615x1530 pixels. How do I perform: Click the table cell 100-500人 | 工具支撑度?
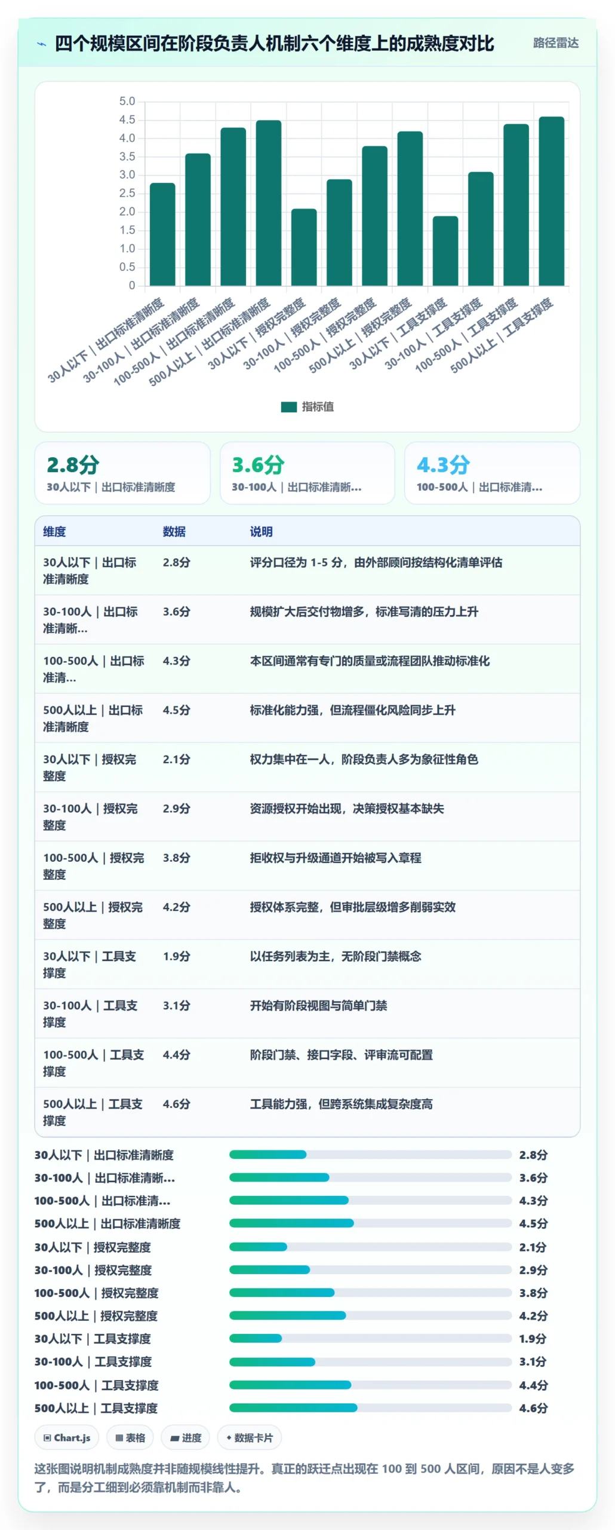tap(93, 1063)
